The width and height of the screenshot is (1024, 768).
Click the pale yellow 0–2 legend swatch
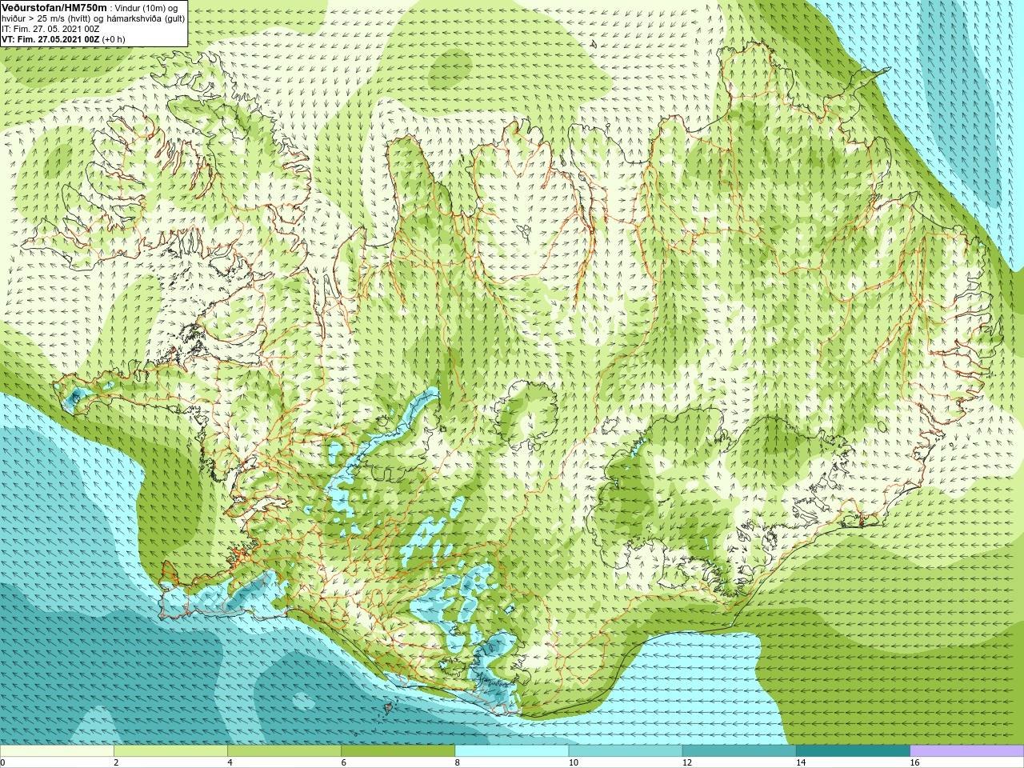click(57, 751)
